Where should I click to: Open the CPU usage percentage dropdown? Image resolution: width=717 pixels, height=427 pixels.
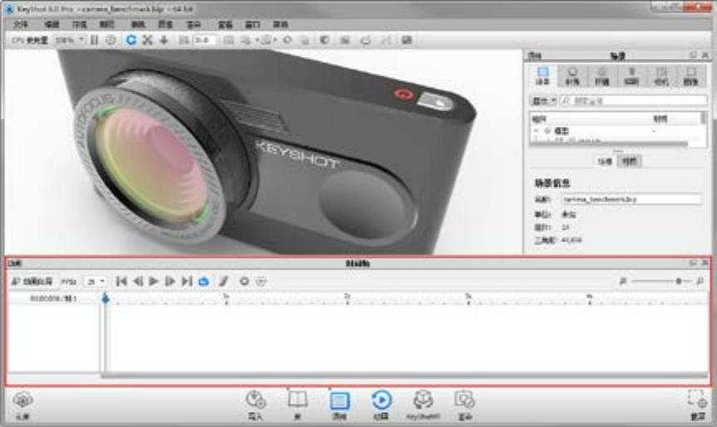[70, 40]
